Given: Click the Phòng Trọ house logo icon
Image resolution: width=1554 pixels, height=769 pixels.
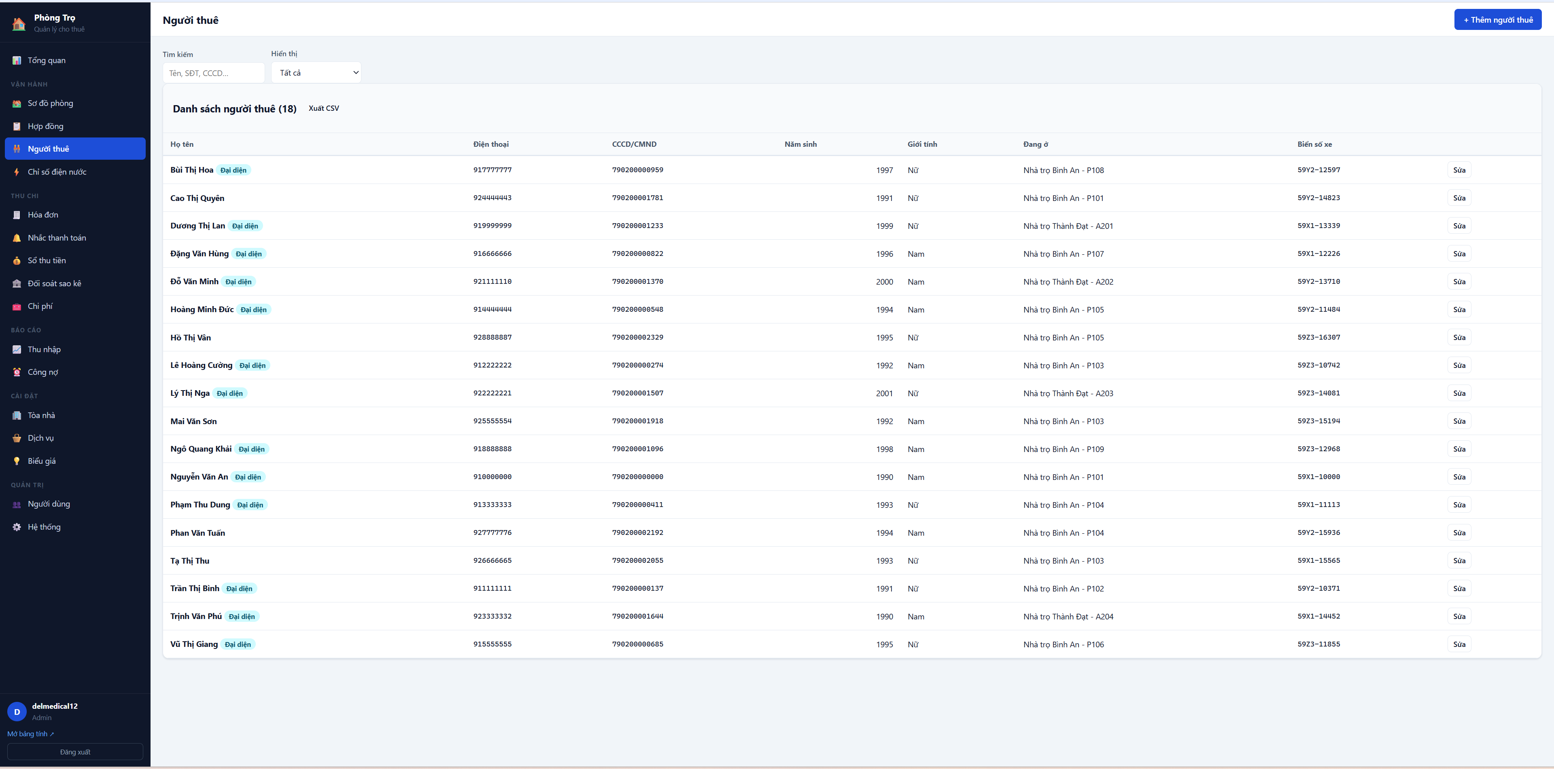Looking at the screenshot, I should [x=19, y=23].
